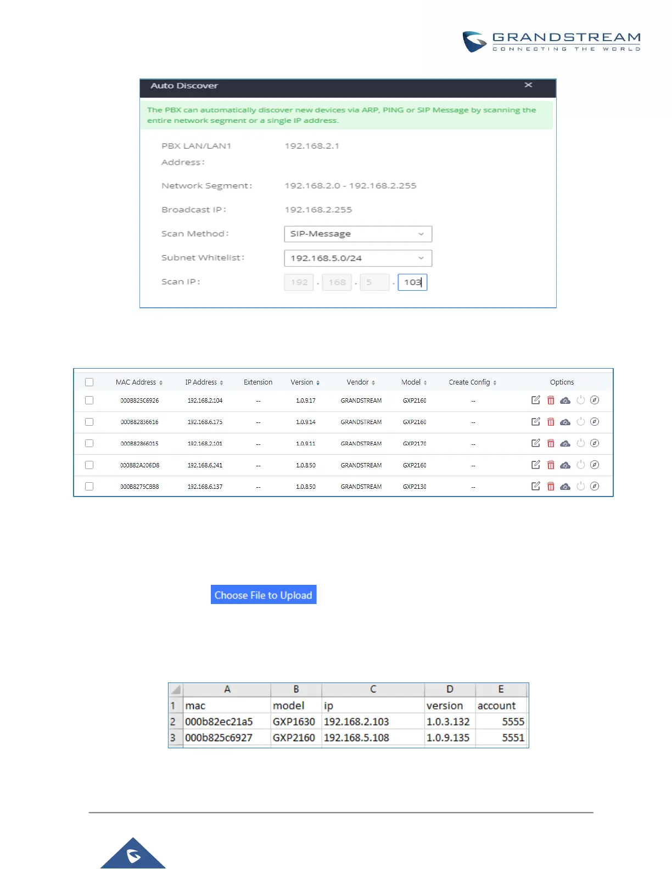672x869 pixels.
Task: Select spreadsheet column C header
Action: click(x=373, y=690)
